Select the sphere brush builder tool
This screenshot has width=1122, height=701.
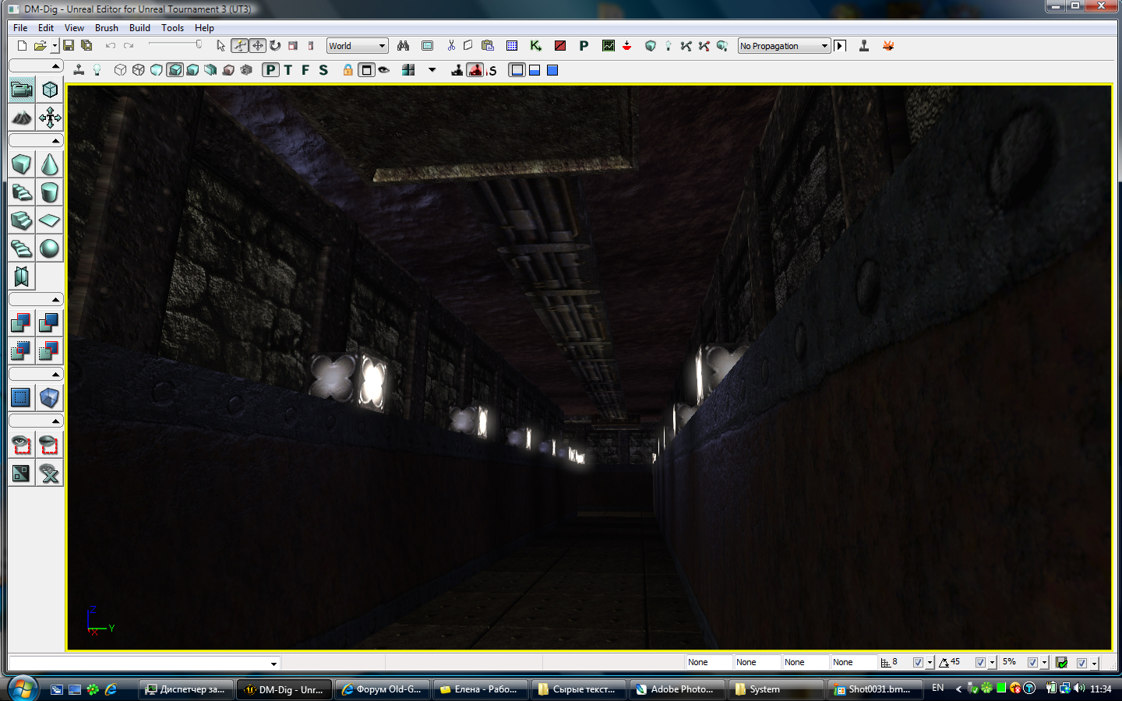pyautogui.click(x=49, y=248)
